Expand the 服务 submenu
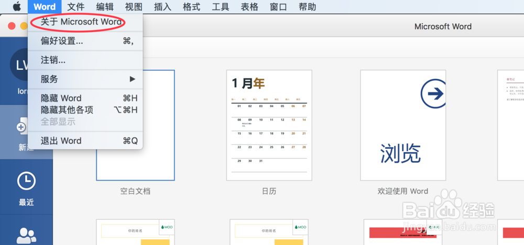This screenshot has width=524, height=245. tap(85, 79)
